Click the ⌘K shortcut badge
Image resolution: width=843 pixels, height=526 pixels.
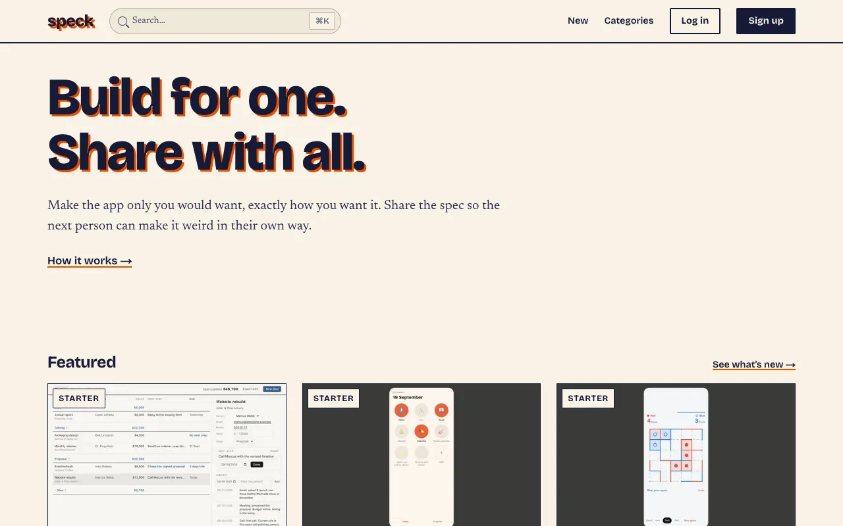pos(322,21)
